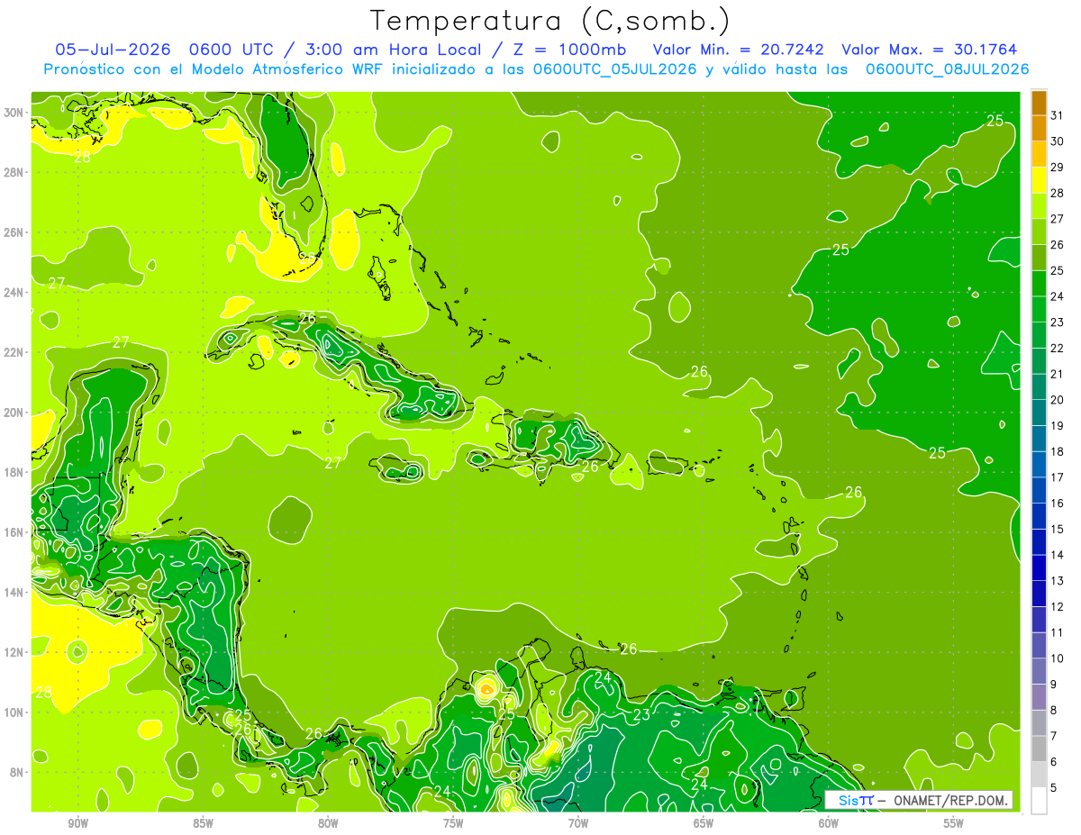Click the "20" label on the color legend
Image resolution: width=1081 pixels, height=835 pixels.
coord(1058,400)
